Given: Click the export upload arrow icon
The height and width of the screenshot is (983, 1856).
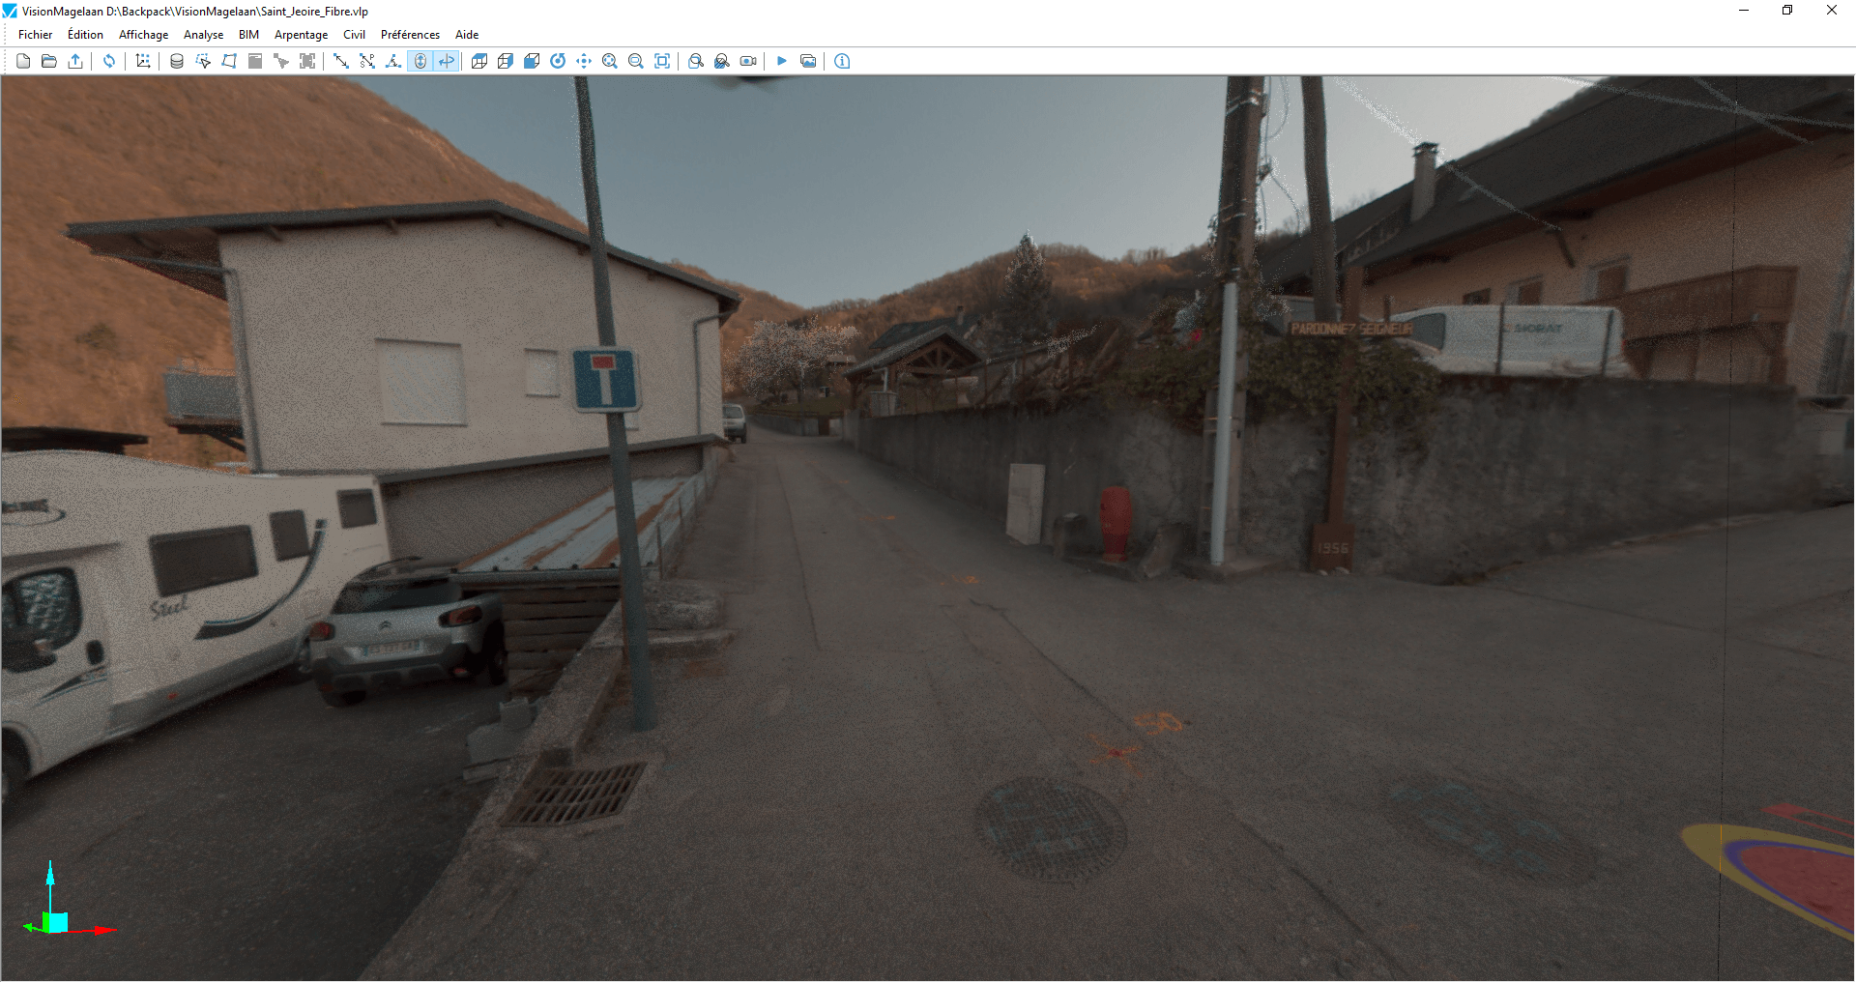Looking at the screenshot, I should pyautogui.click(x=75, y=61).
